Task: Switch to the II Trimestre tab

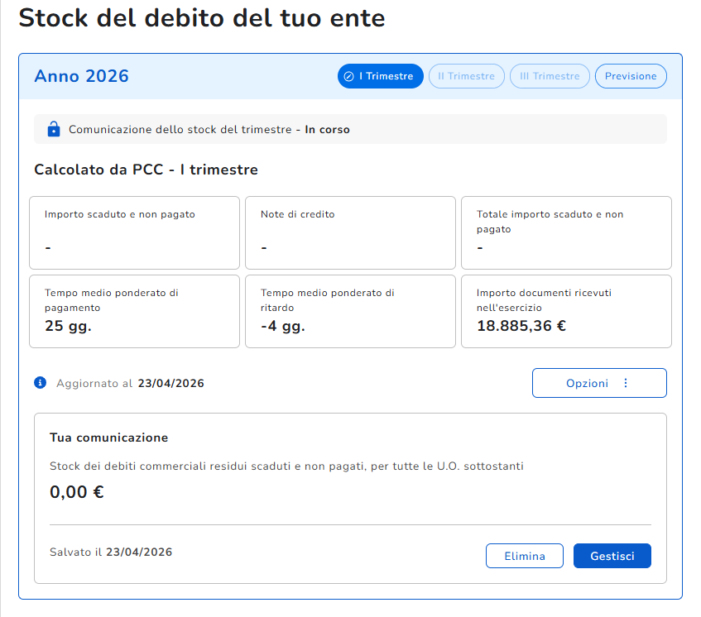Action: coord(467,76)
